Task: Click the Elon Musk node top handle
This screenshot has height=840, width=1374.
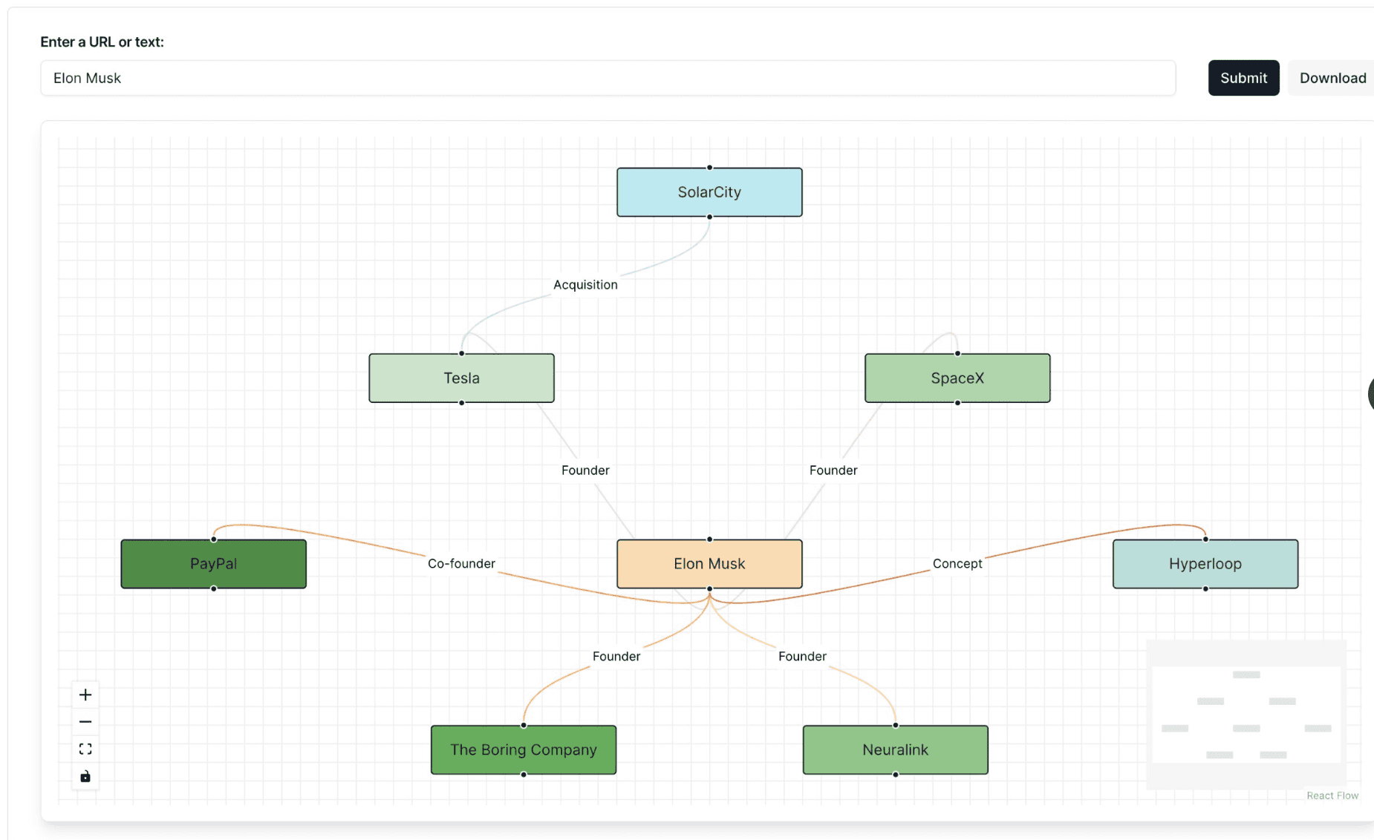Action: pos(709,539)
